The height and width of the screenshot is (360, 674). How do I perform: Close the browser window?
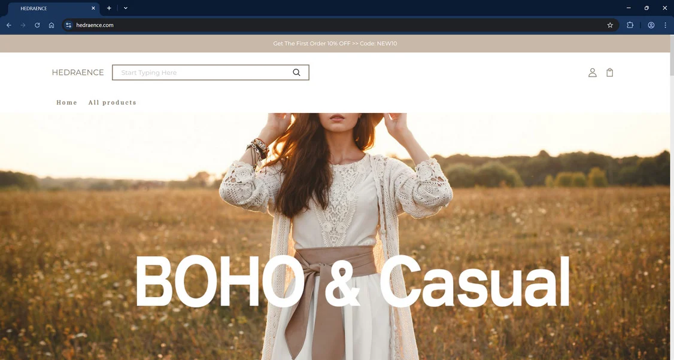(664, 8)
